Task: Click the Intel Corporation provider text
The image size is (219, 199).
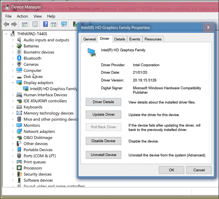Action: [146, 65]
